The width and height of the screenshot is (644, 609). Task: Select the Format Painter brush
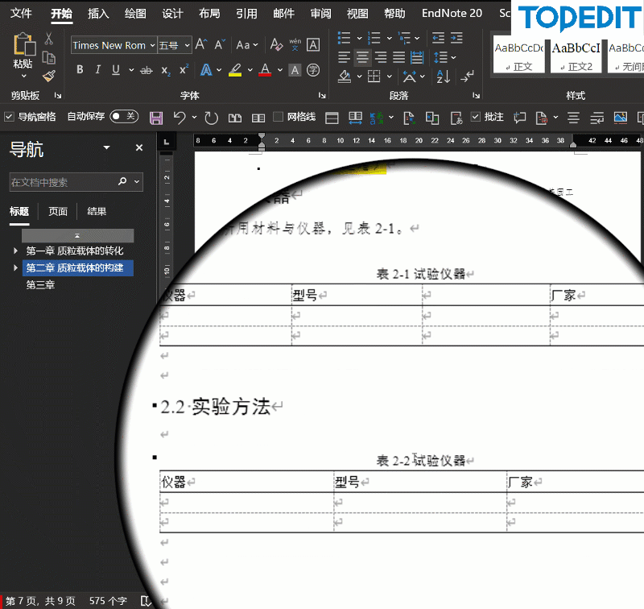pos(49,76)
